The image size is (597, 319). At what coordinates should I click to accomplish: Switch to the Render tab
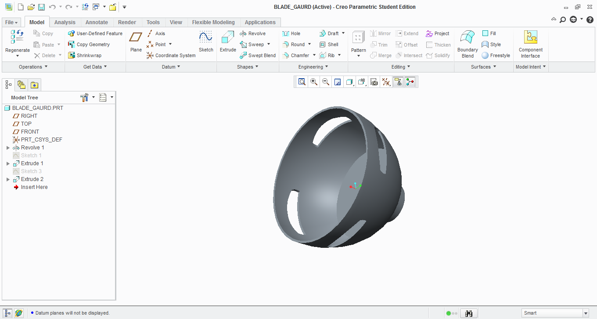tap(127, 22)
